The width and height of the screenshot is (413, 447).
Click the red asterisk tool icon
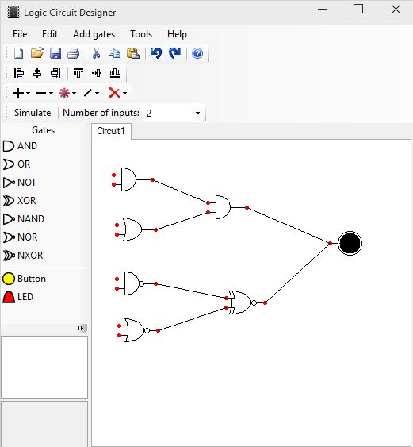click(64, 93)
